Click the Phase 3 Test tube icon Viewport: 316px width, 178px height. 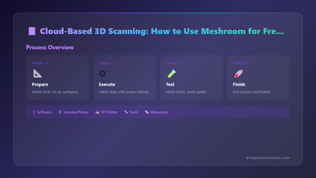tap(171, 74)
